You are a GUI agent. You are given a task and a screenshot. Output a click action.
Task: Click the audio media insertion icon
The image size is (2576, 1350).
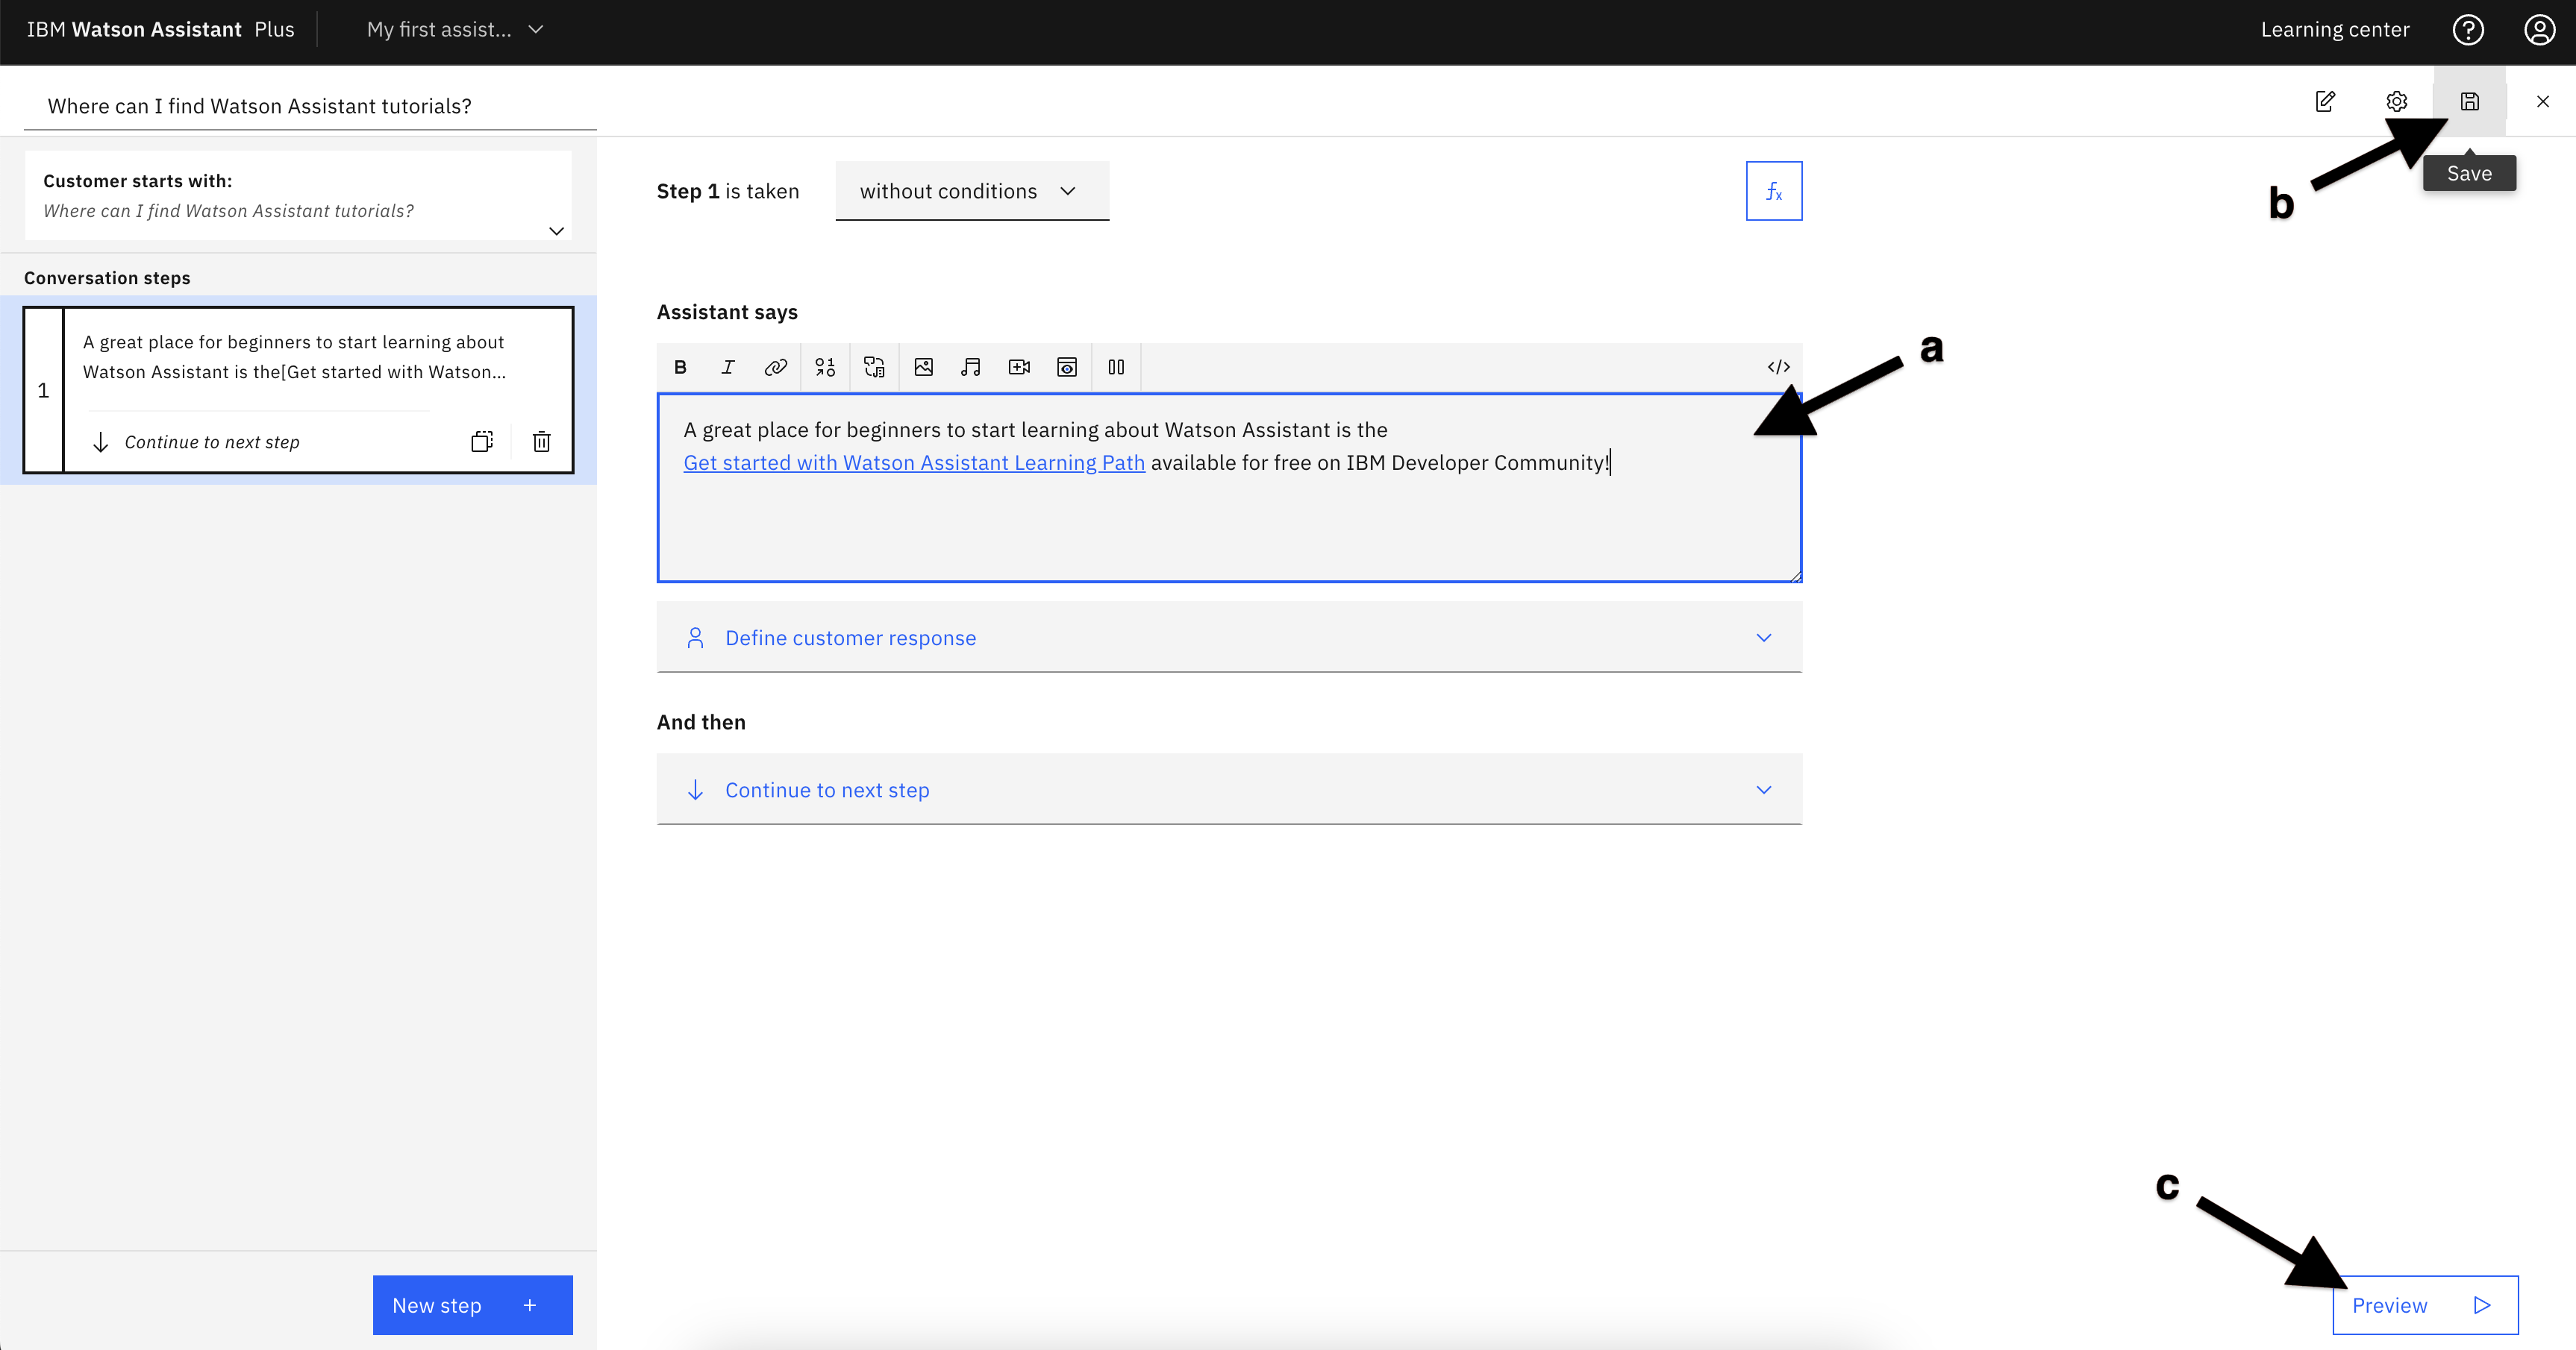point(969,366)
